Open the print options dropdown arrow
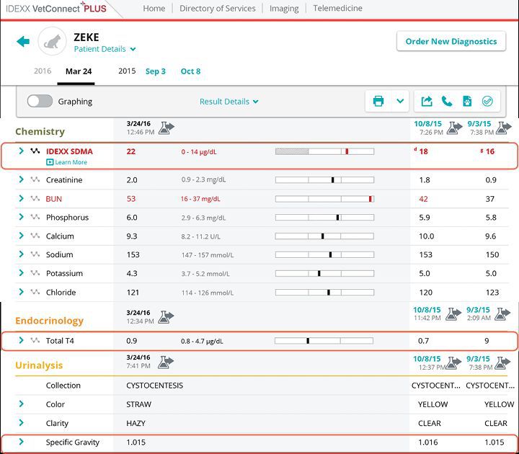This screenshot has height=454, width=519. 401,102
